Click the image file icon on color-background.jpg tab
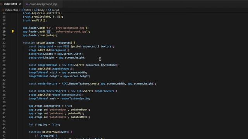The image size is (248, 139). tap(27, 4)
